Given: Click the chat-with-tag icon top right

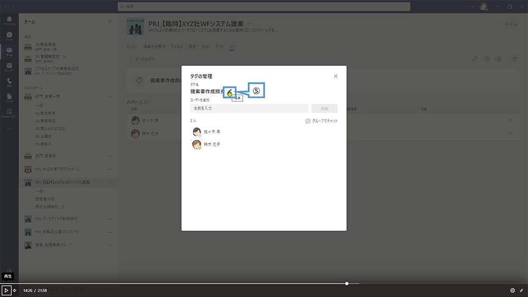Looking at the screenshot, I should pos(487,59).
